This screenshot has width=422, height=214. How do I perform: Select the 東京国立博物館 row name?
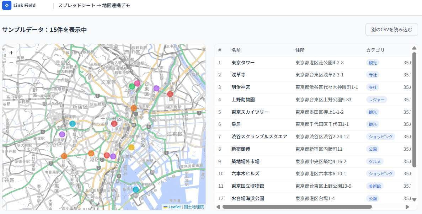pos(247,186)
